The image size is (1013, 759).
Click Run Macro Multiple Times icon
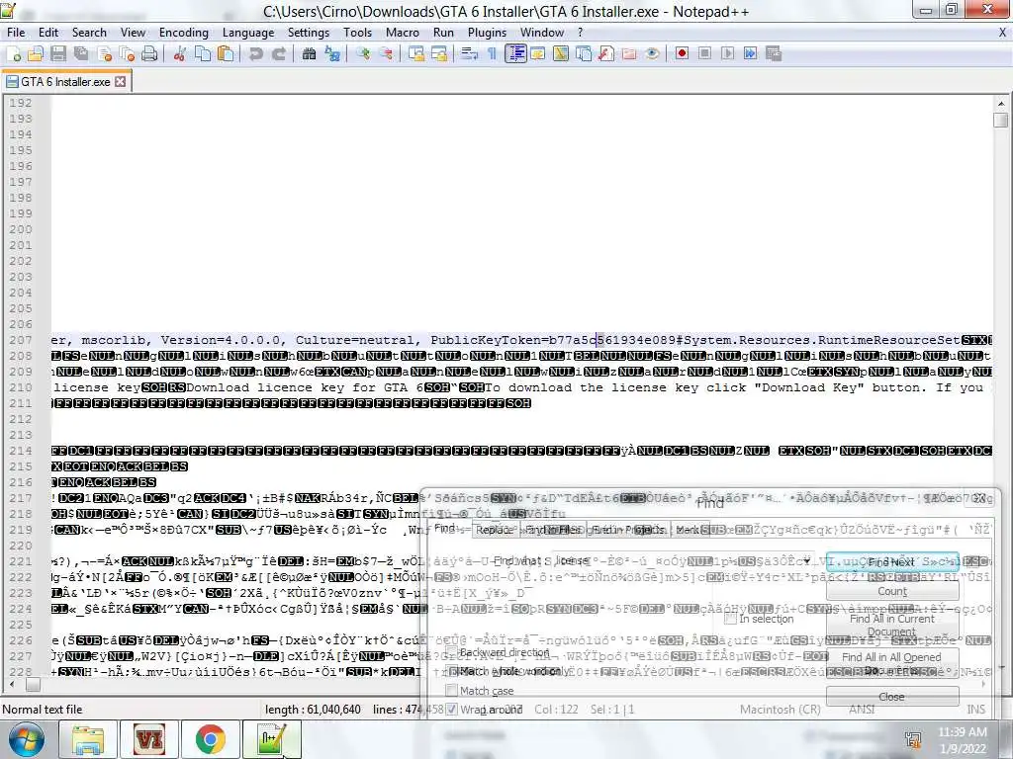point(750,53)
